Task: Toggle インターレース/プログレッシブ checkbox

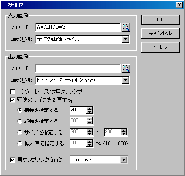Action: (x=12, y=91)
